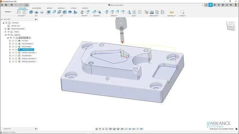Open the 3D toolbar group dropdown
239x134 pixels.
tap(61, 16)
